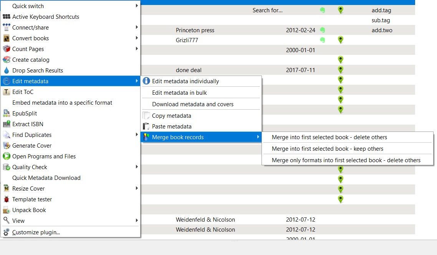Click the Generate Cover icon
The image size is (437, 255).
pyautogui.click(x=6, y=146)
